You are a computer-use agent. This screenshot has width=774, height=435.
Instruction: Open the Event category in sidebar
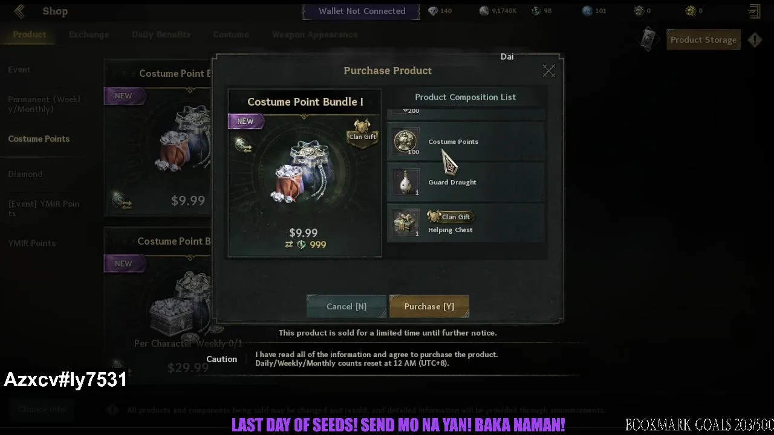19,69
